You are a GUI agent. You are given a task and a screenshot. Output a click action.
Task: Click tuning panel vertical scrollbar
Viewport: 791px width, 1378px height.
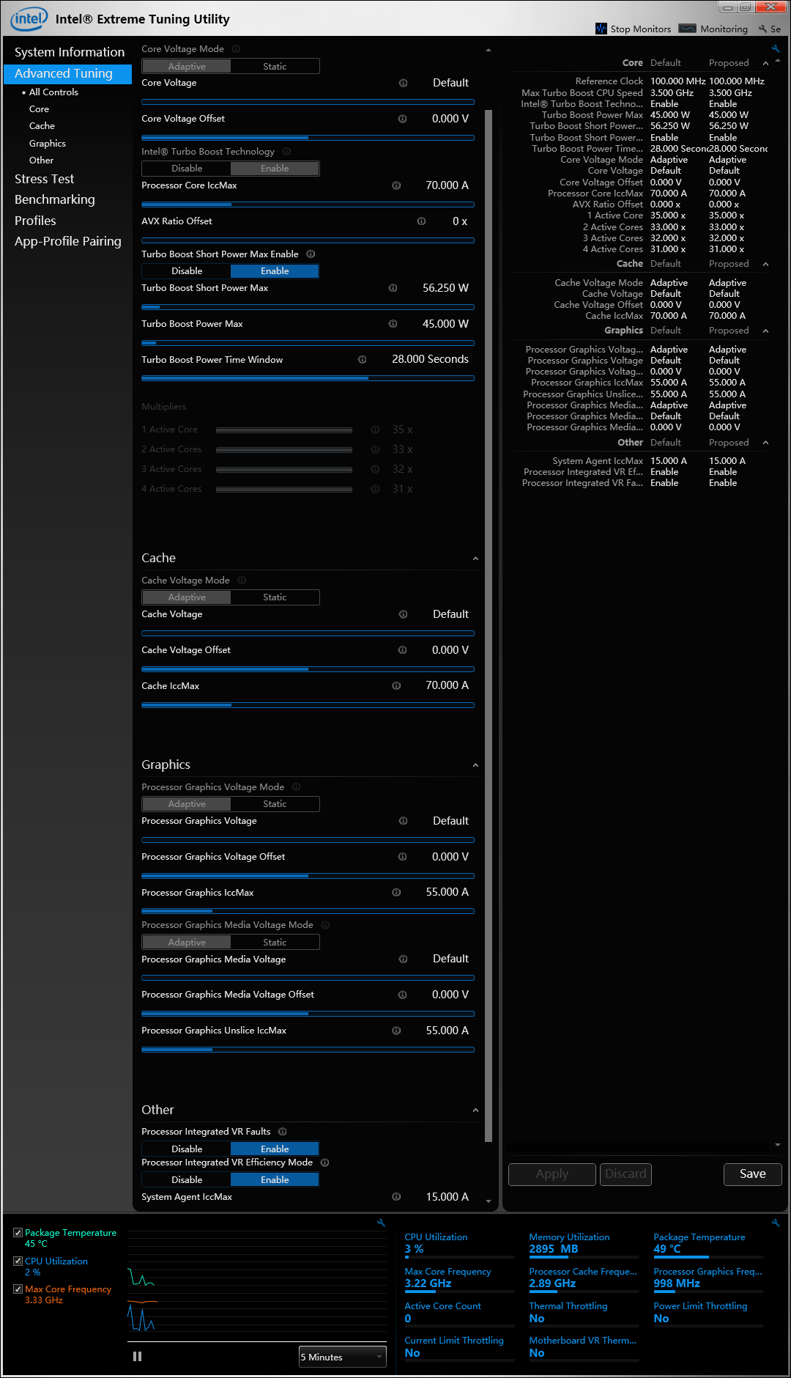(489, 625)
